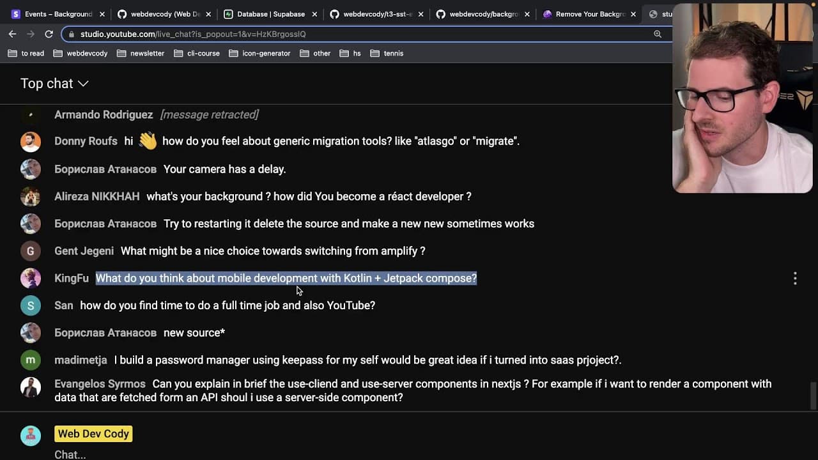Viewport: 818px width, 460px height.
Task: Go forward with browser forward arrow
Action: point(31,34)
